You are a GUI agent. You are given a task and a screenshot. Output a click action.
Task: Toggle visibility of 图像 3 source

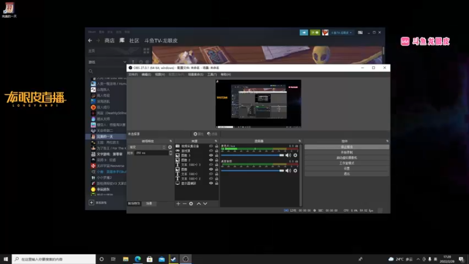coord(211,155)
